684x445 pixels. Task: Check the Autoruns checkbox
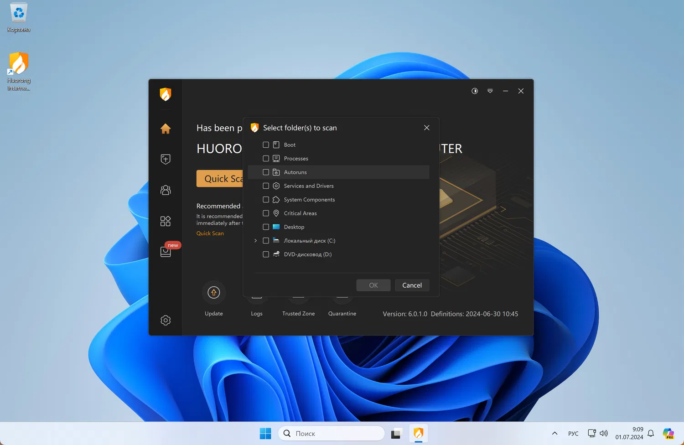pyautogui.click(x=266, y=172)
